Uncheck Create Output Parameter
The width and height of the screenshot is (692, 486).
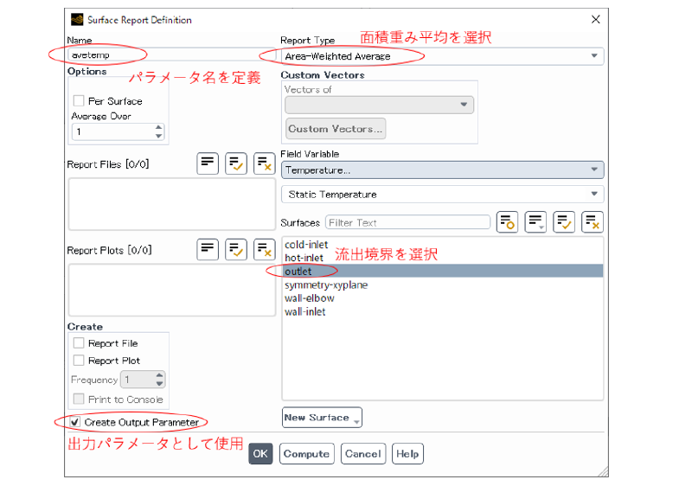(x=75, y=422)
